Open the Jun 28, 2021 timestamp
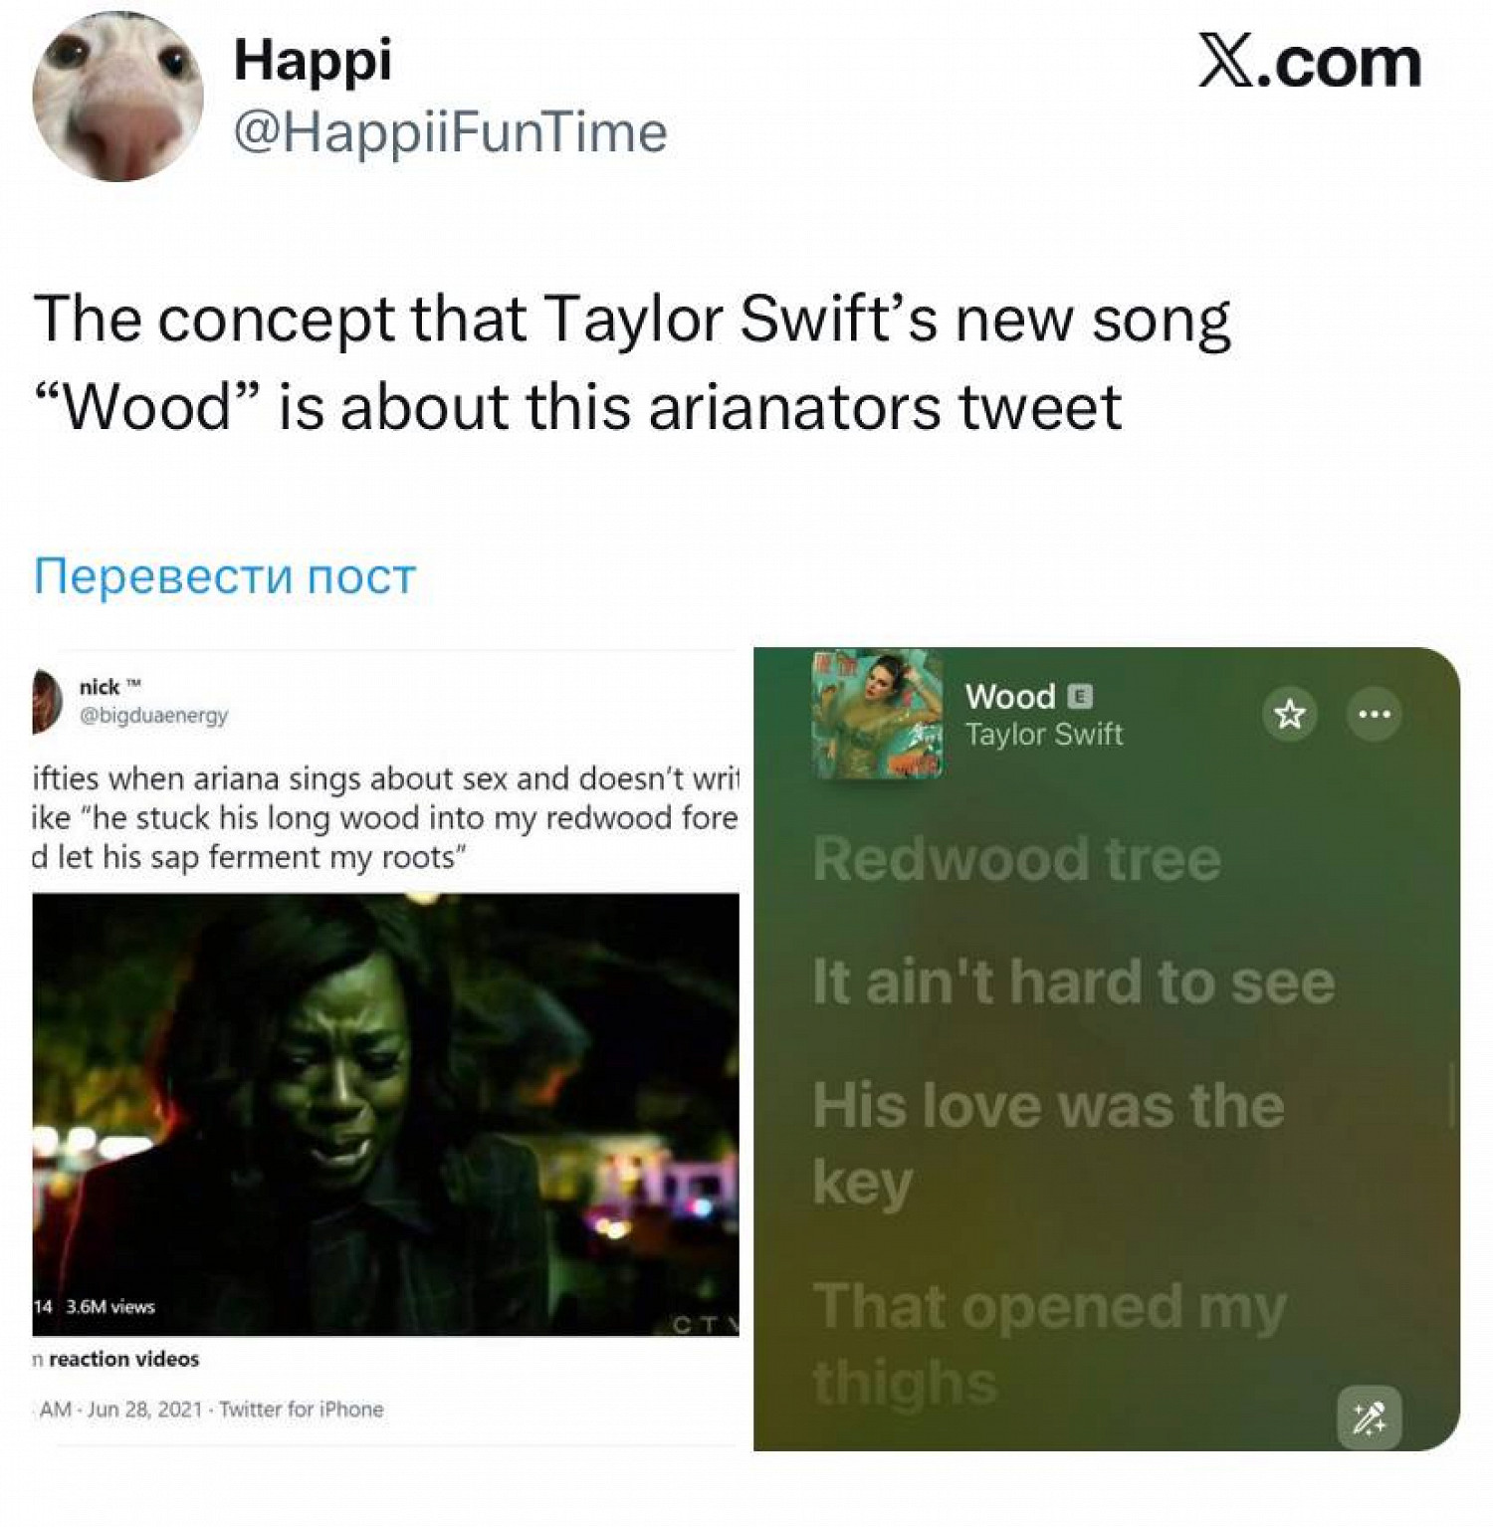This screenshot has width=1493, height=1527. pyautogui.click(x=144, y=1409)
